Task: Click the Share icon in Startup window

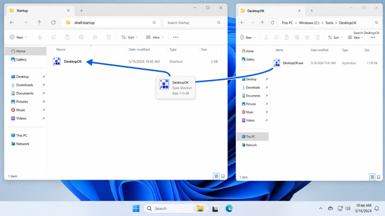Action: (95, 37)
